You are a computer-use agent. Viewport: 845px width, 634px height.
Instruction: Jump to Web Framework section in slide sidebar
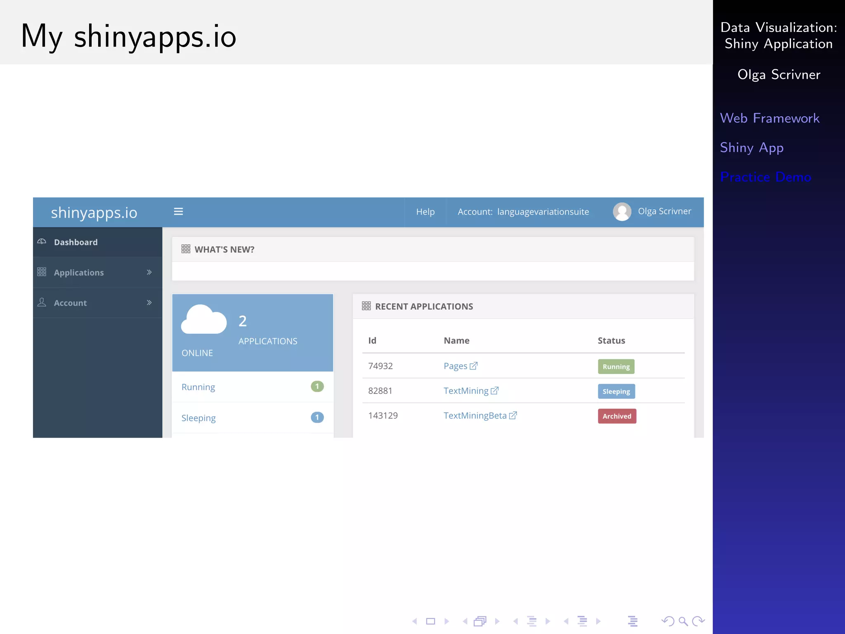click(769, 118)
